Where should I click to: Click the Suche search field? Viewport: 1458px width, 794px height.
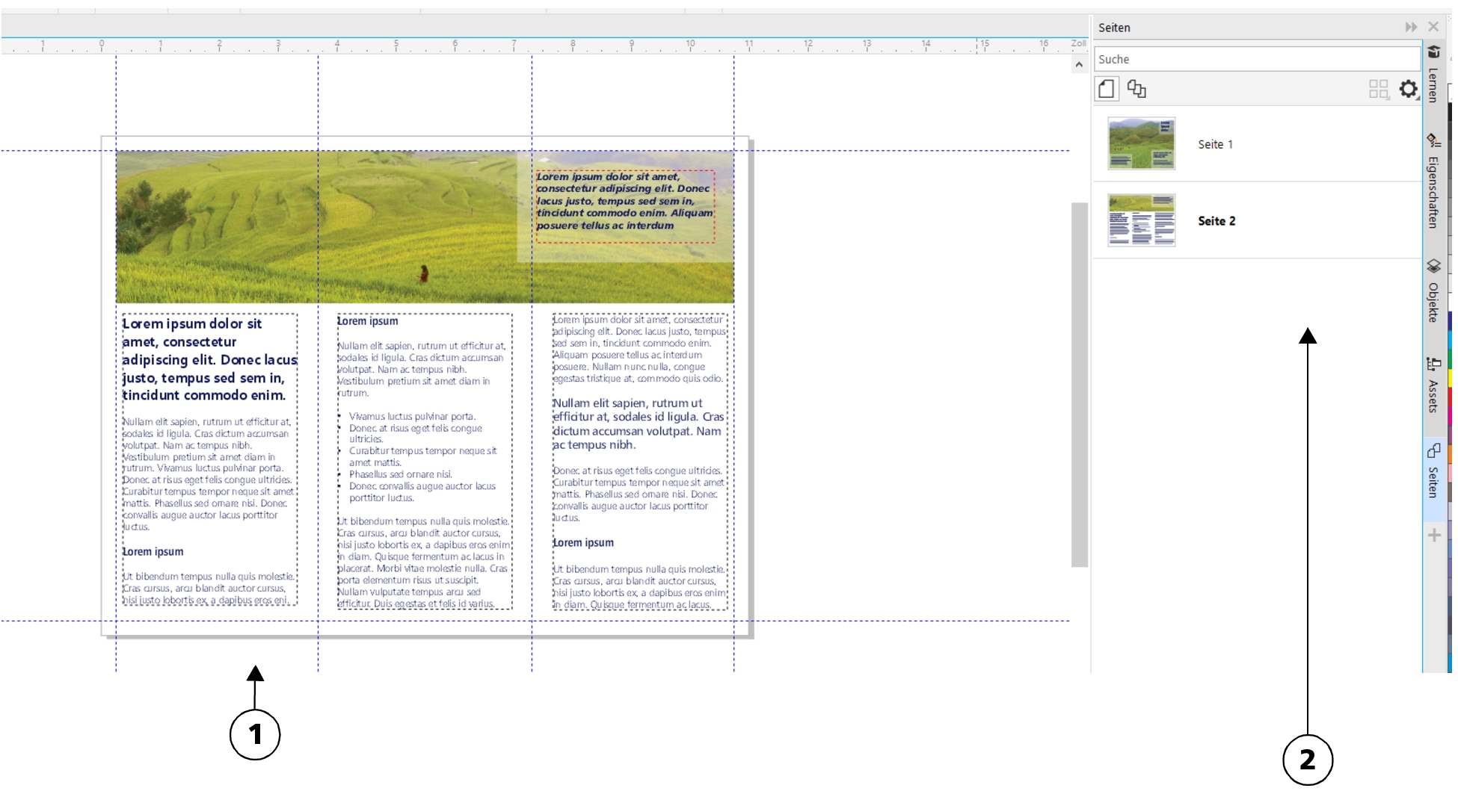[x=1256, y=59]
